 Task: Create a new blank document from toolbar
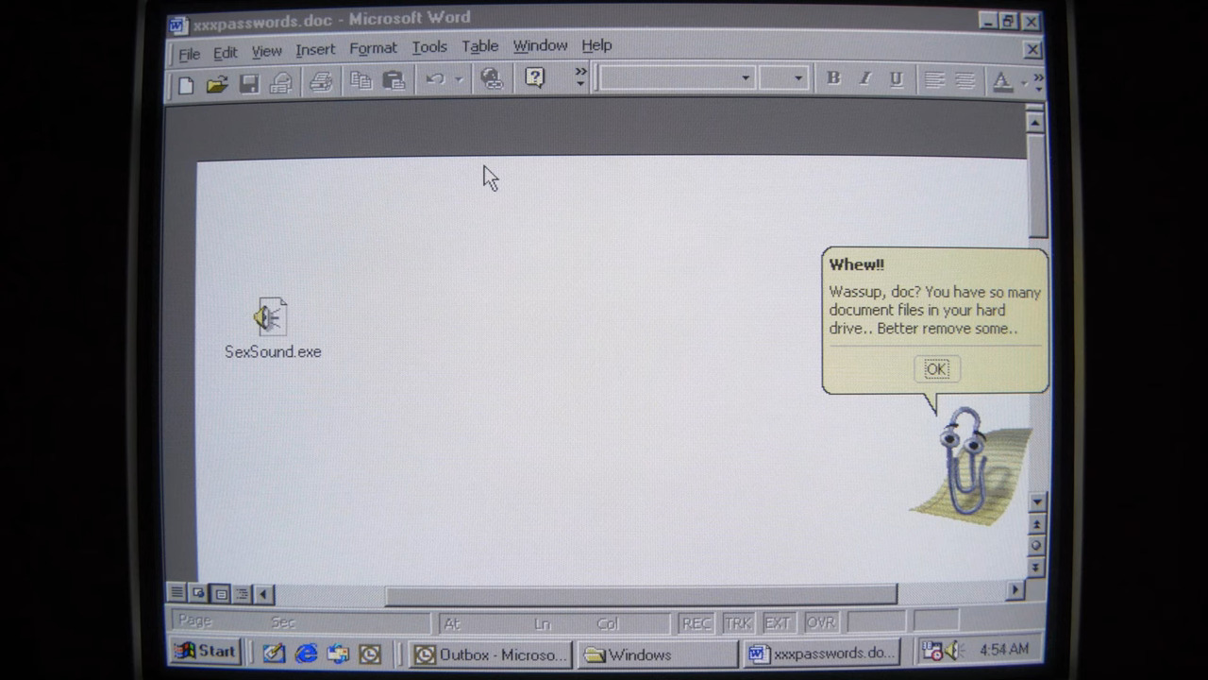[x=186, y=84]
